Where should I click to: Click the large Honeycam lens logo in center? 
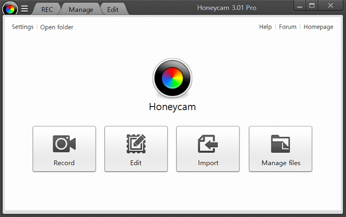[x=172, y=78]
